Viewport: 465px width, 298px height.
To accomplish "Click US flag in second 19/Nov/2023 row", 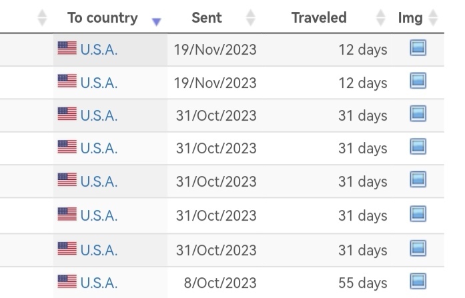I will [x=67, y=81].
